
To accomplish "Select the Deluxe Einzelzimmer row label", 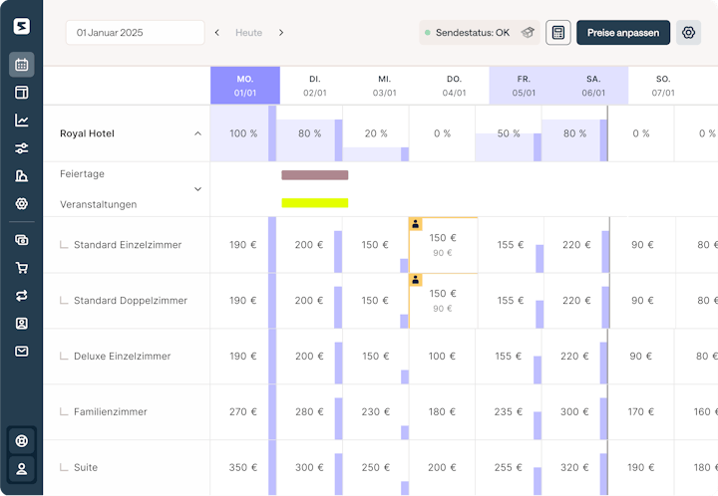I will [123, 357].
